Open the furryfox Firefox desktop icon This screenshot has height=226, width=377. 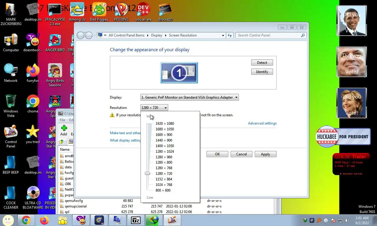[33, 74]
